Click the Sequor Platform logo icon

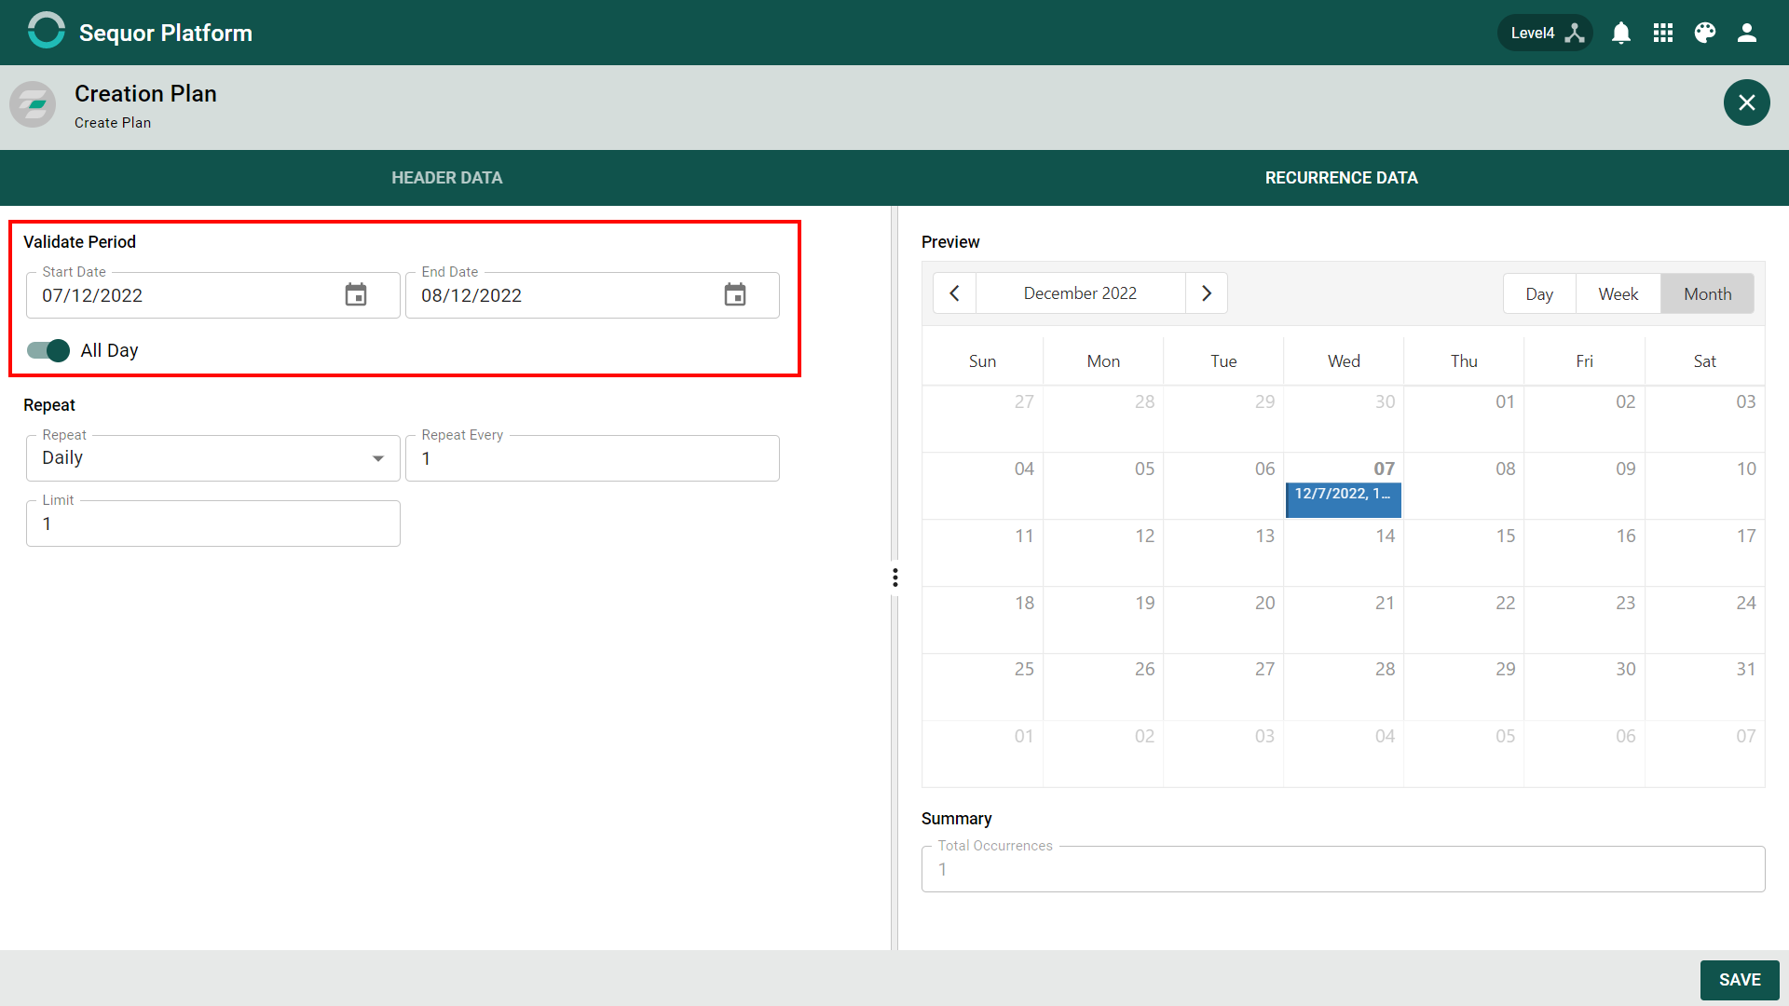point(47,31)
